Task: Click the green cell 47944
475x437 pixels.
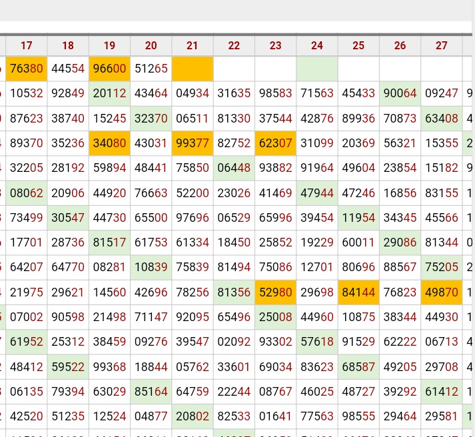Action: (x=317, y=193)
